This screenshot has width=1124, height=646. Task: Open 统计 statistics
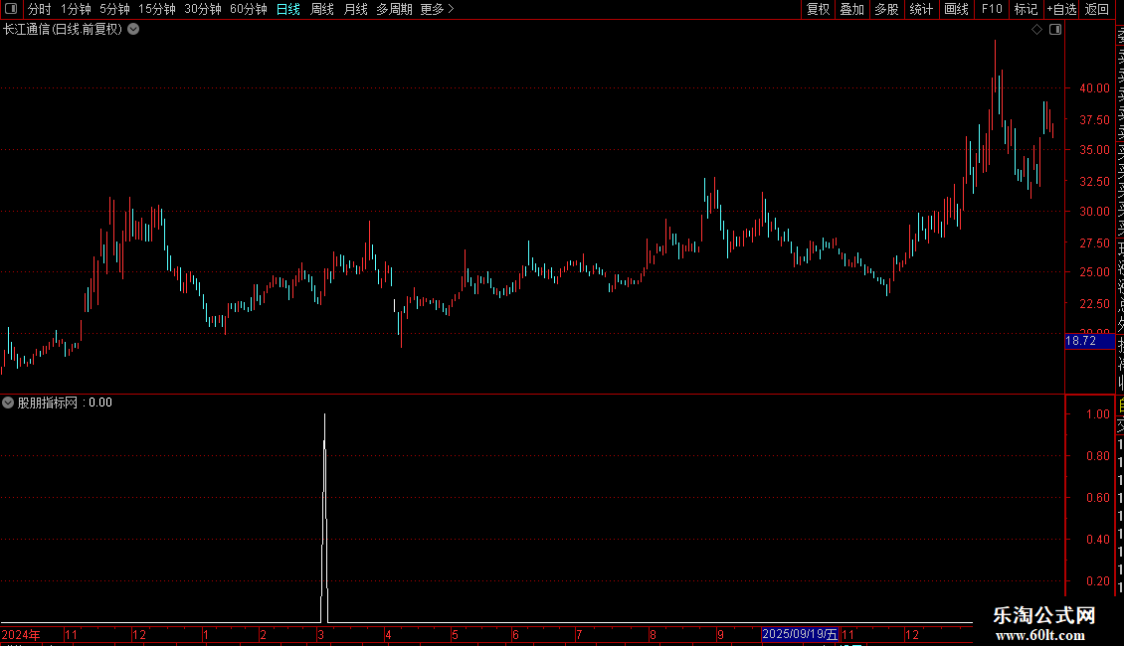[x=921, y=9]
